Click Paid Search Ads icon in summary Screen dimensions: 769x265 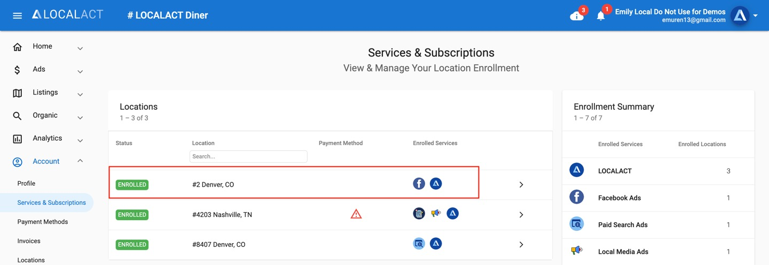[577, 224]
